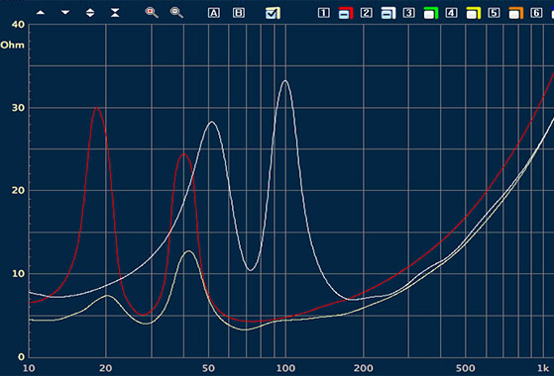Screen dimensions: 554x376
Task: Click the Ohm axis unit label
Action: pos(12,46)
